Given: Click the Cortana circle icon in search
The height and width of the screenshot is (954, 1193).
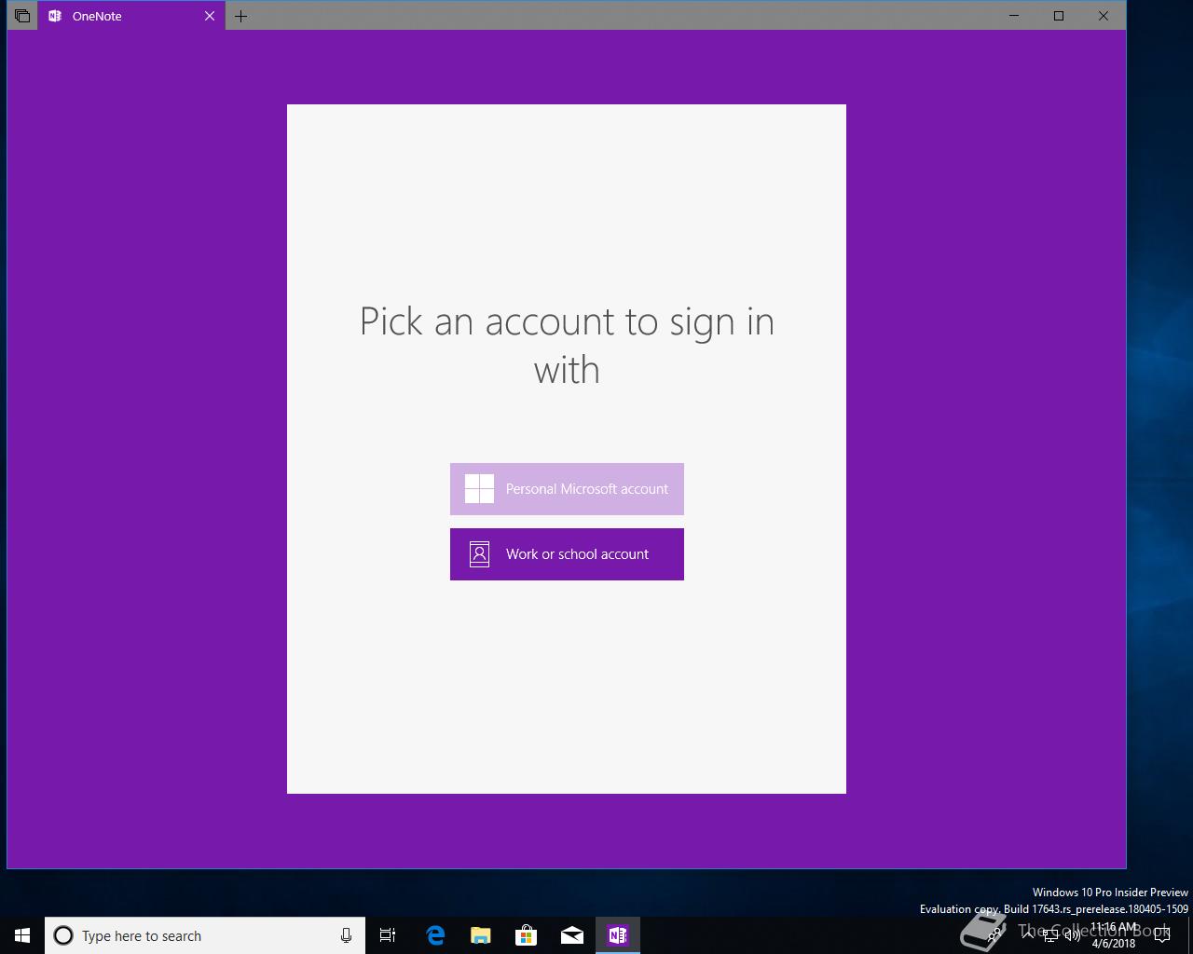Looking at the screenshot, I should [63, 935].
